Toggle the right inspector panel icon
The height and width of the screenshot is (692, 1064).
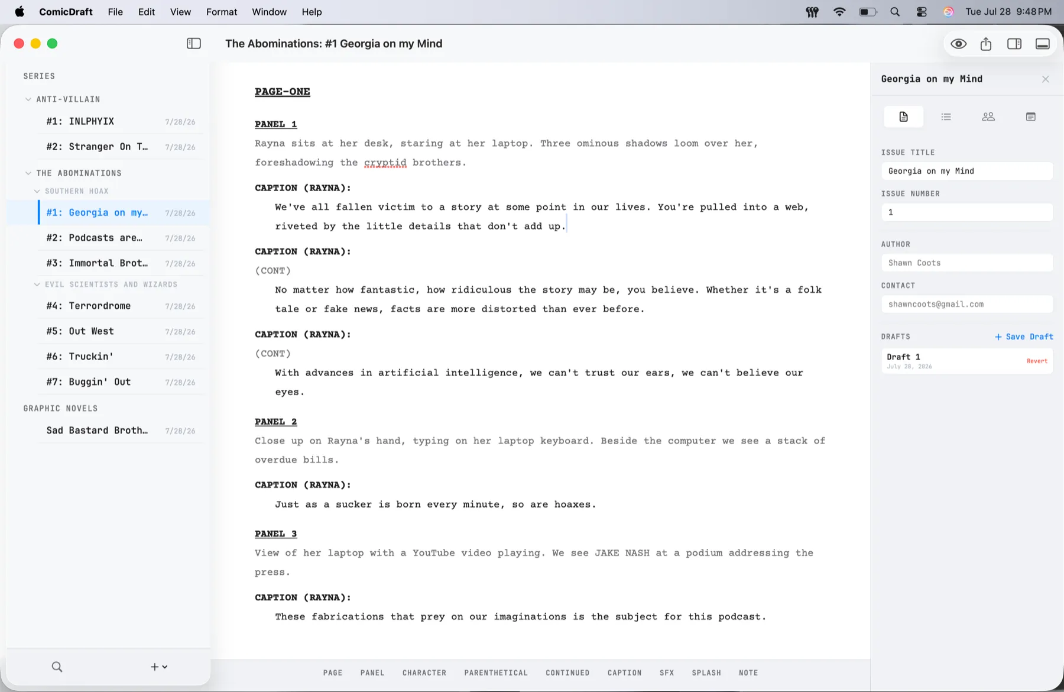pos(1014,44)
